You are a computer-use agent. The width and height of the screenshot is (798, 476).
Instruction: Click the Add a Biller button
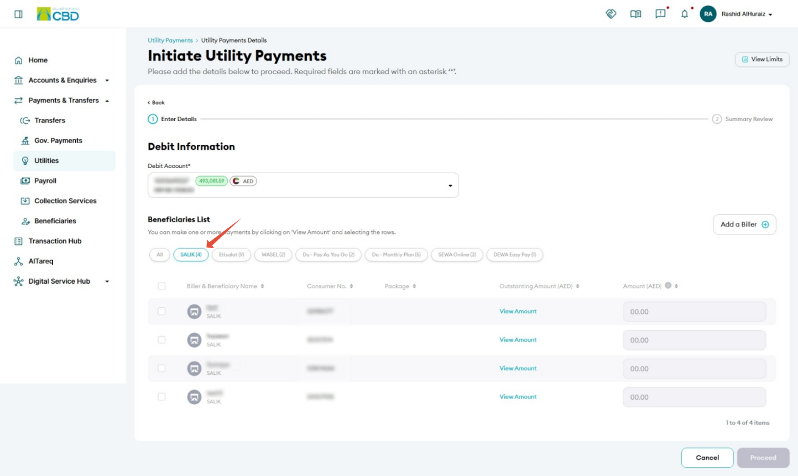click(x=744, y=224)
